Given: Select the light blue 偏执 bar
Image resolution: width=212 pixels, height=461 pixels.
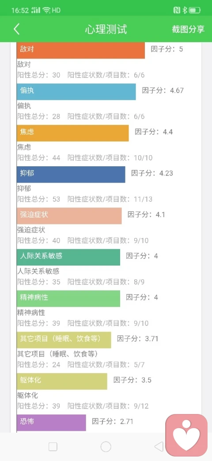Looking at the screenshot, I should 76,92.
